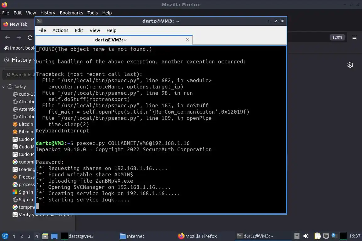This screenshot has height=241, width=362.
Task: Open the Sign in entry with globe icon
Action: pos(23,200)
